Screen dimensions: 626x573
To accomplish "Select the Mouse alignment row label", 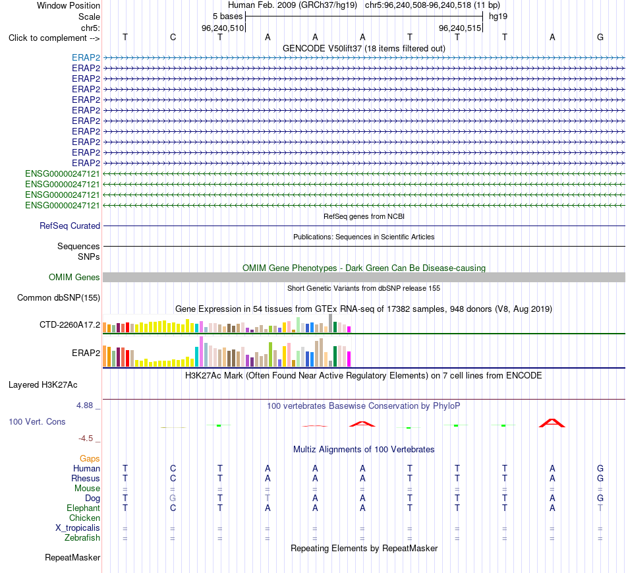I will click(x=88, y=489).
